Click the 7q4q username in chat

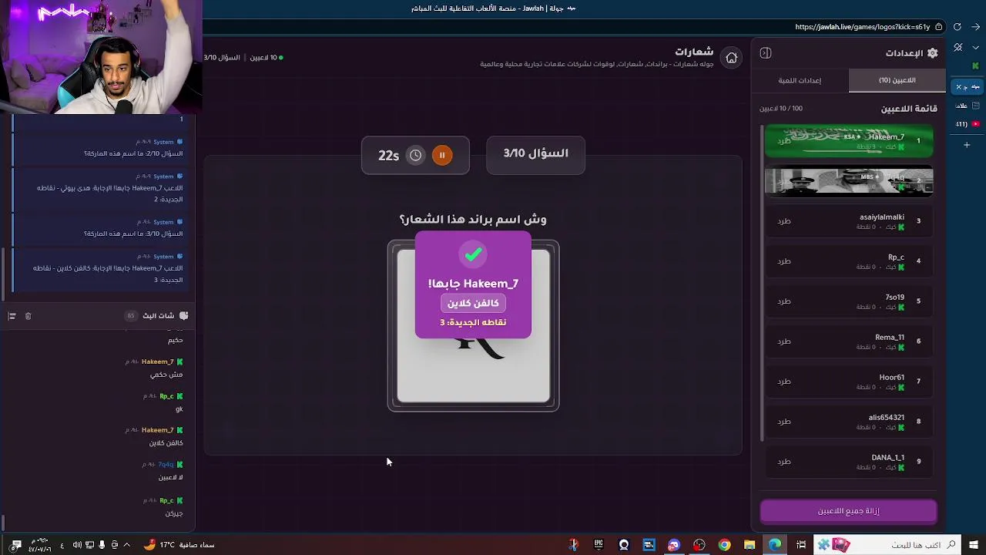[x=166, y=465]
